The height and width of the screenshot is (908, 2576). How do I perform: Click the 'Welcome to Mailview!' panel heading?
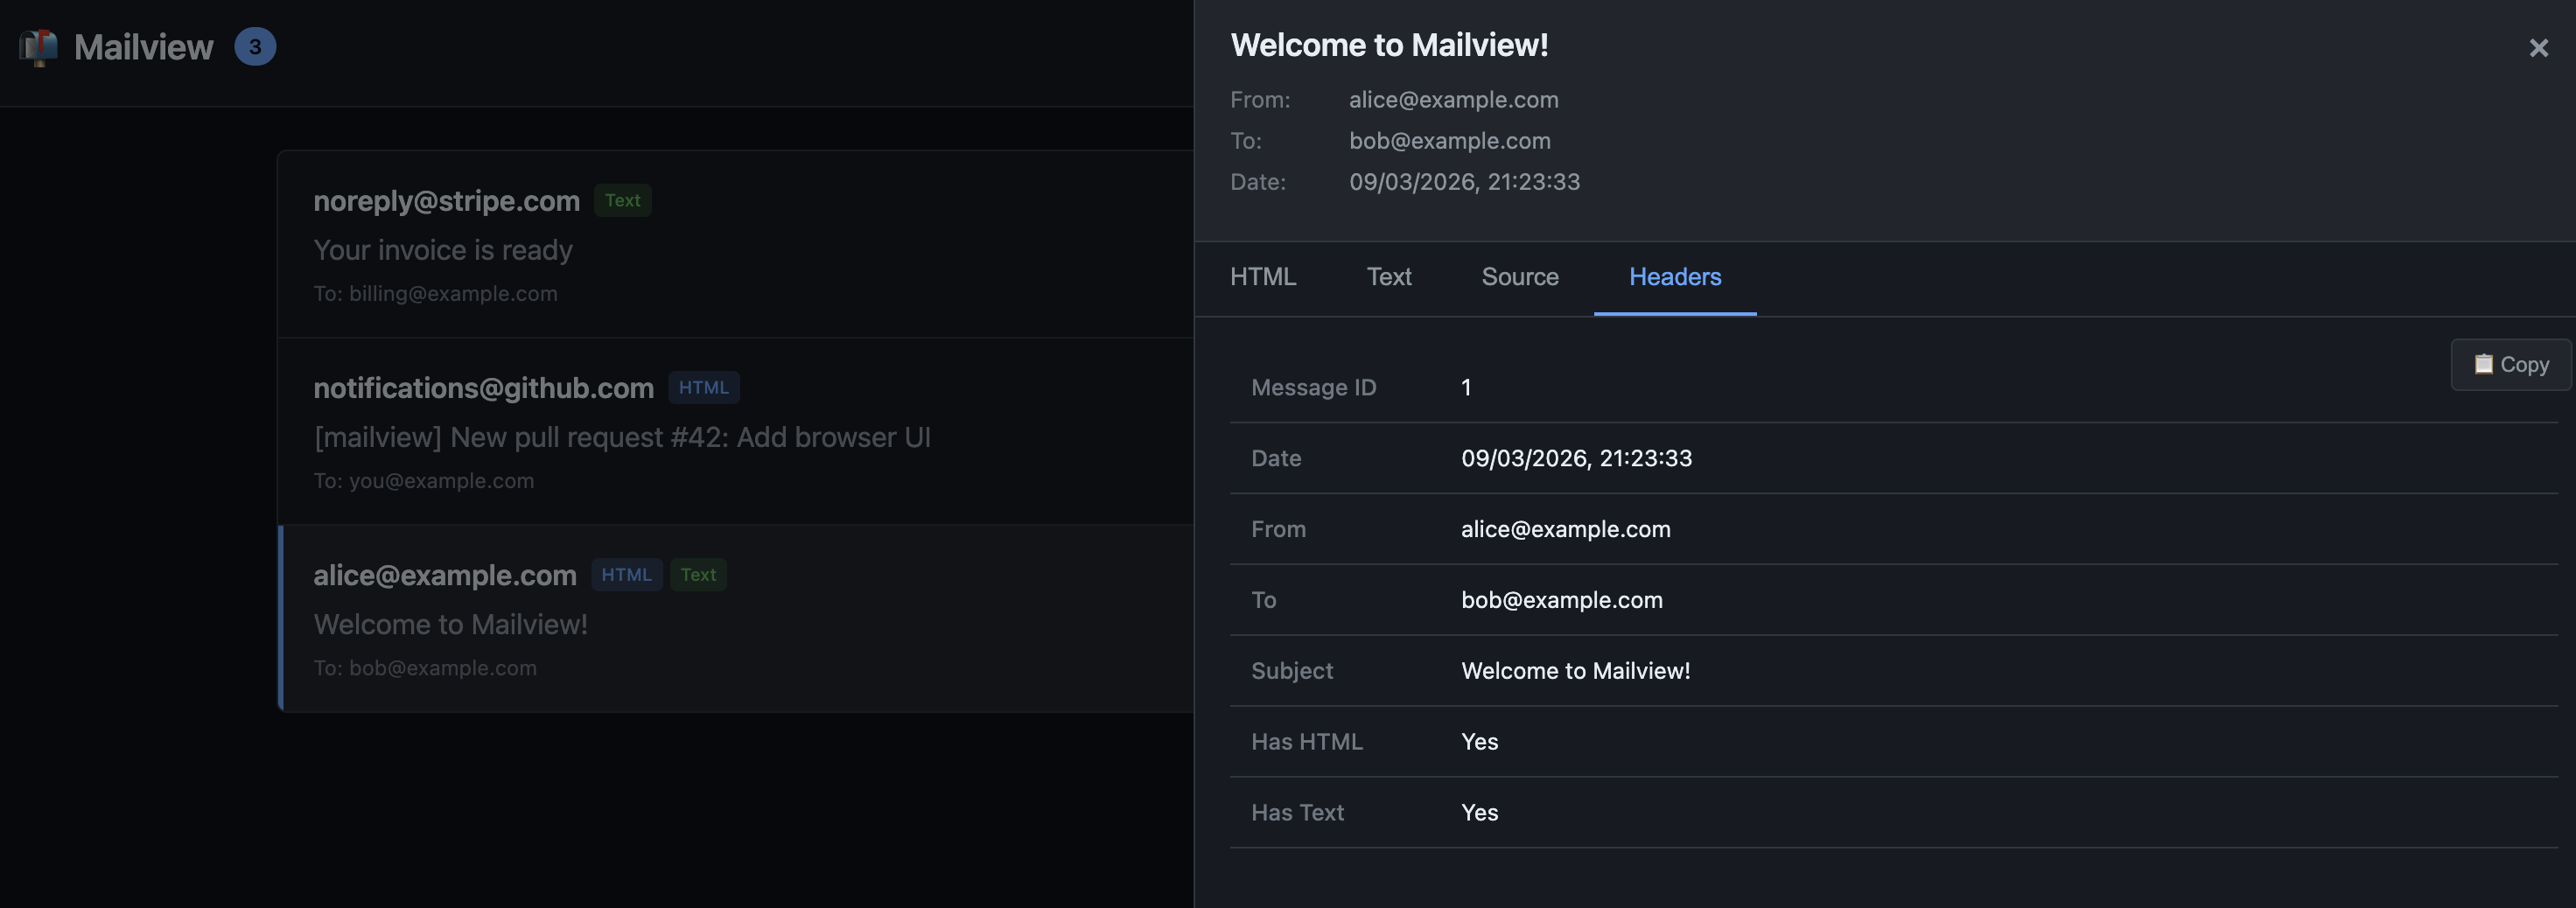(x=1389, y=45)
